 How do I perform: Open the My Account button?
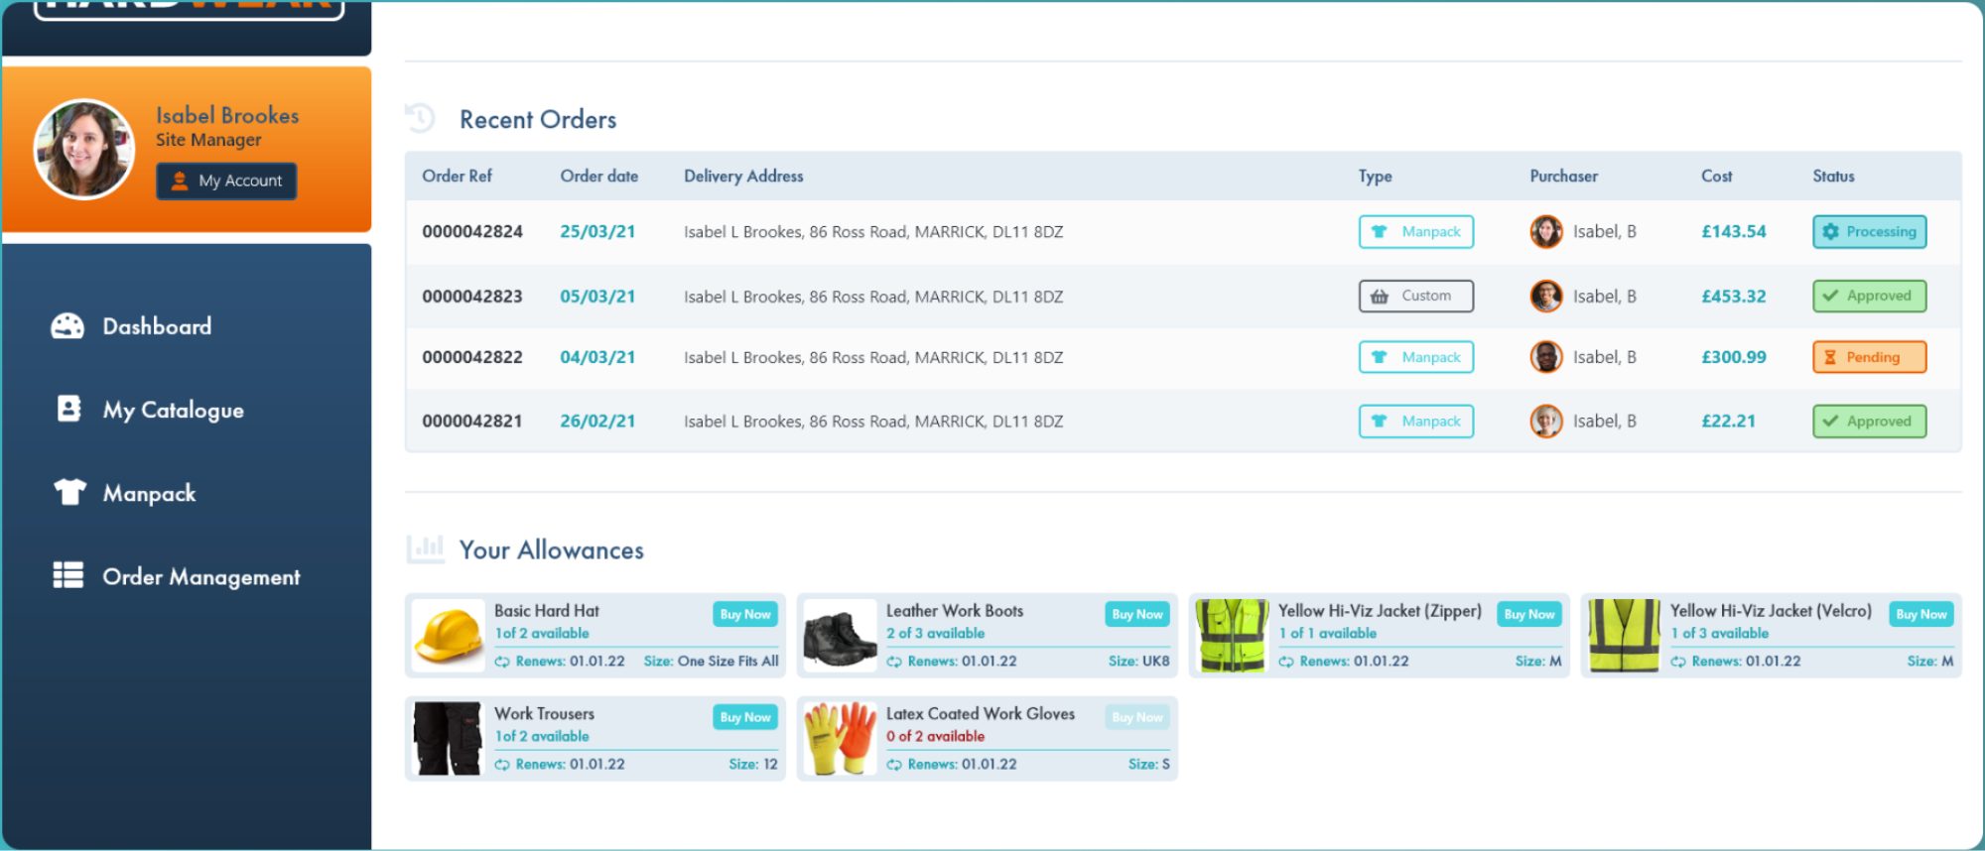click(226, 181)
